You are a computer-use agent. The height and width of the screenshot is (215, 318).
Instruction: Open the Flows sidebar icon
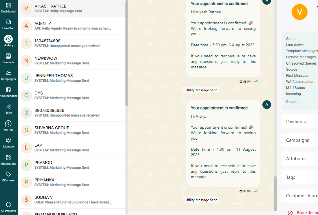pyautogui.click(x=8, y=107)
